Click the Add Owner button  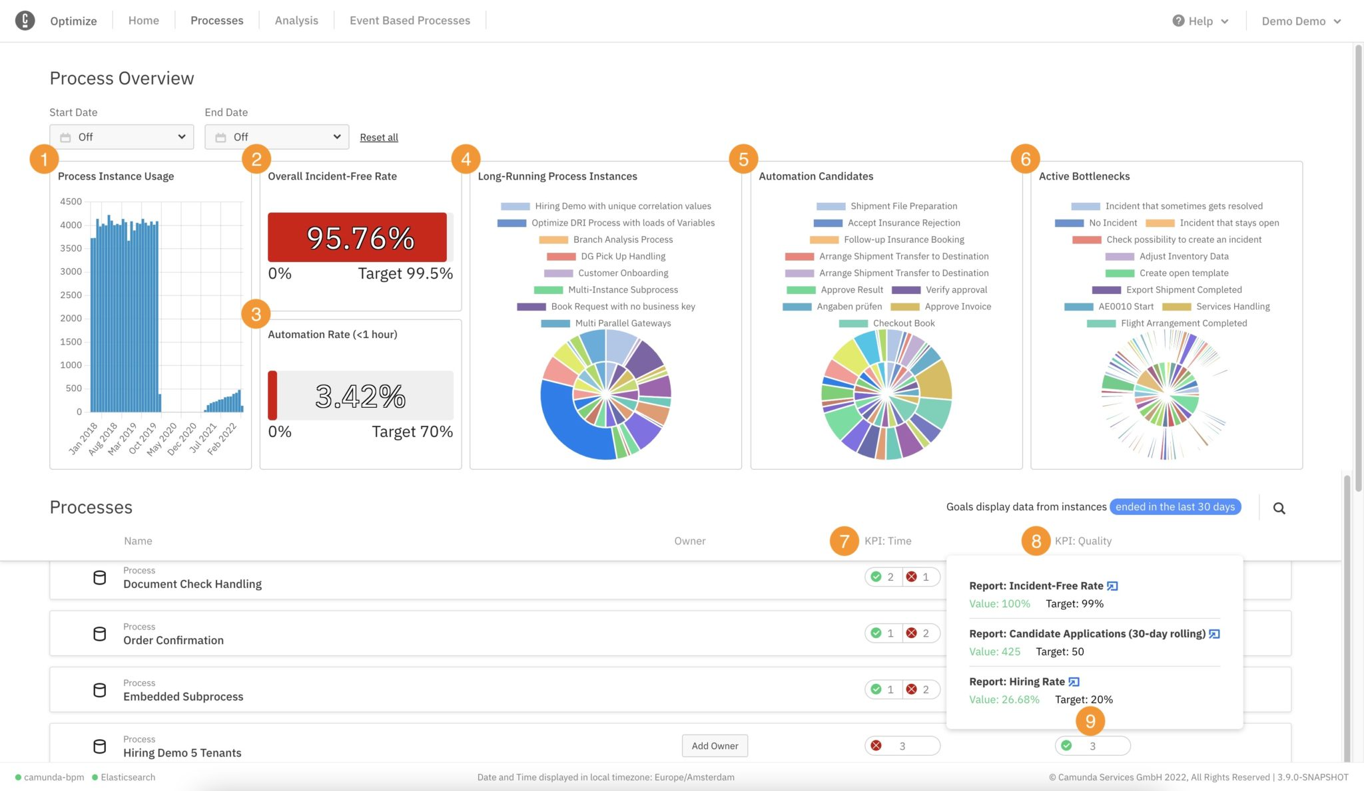(x=715, y=746)
